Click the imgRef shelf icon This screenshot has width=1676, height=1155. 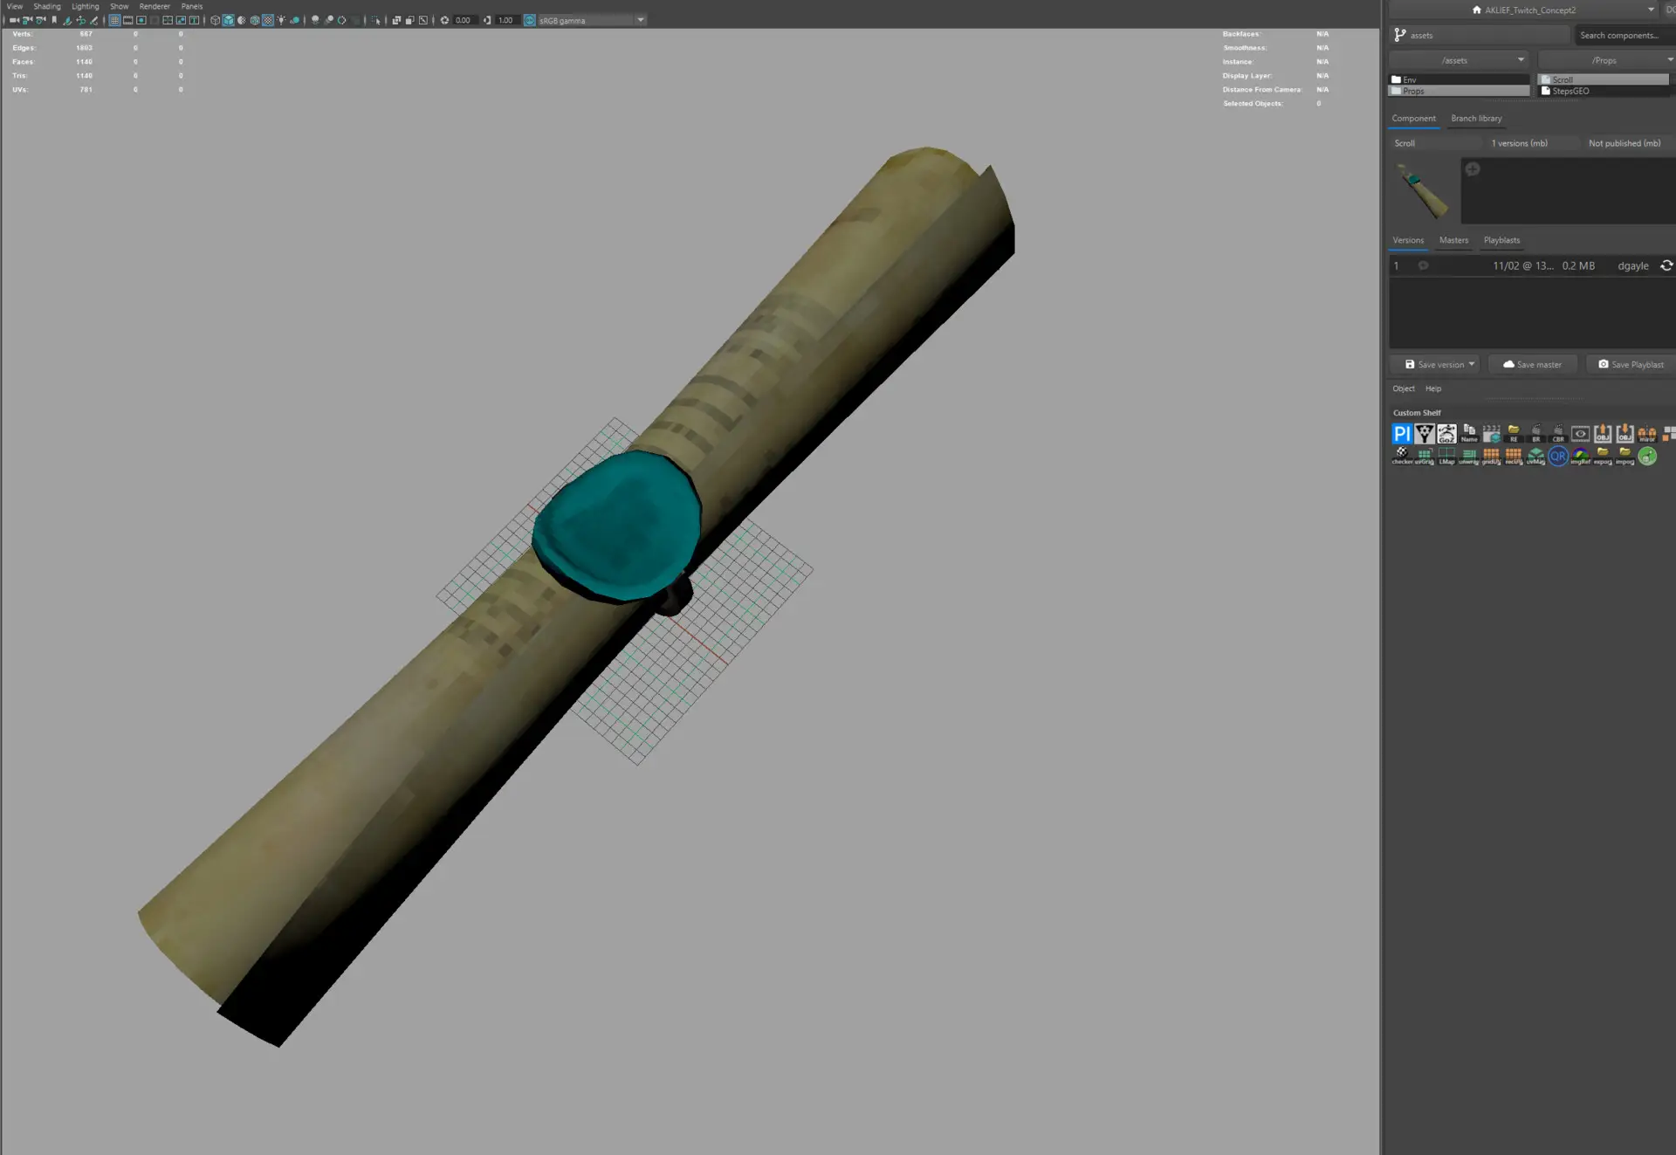(1581, 456)
